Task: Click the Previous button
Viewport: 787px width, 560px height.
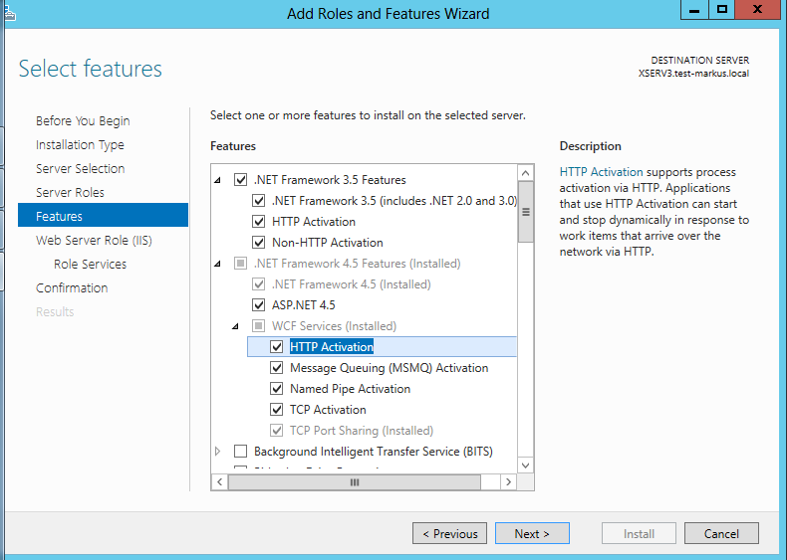Action: (449, 534)
